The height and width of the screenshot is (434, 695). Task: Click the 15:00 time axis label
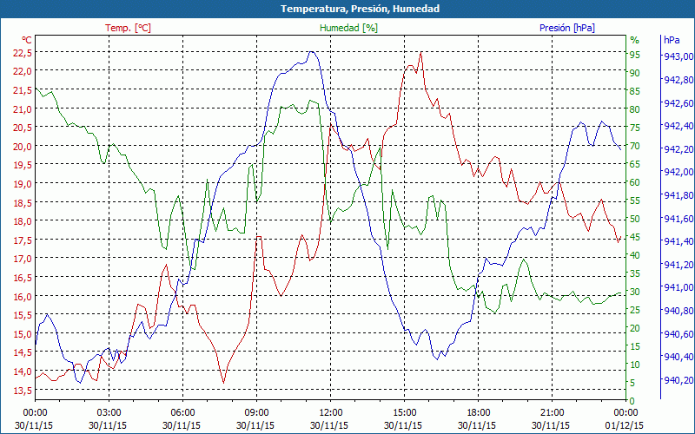(405, 413)
